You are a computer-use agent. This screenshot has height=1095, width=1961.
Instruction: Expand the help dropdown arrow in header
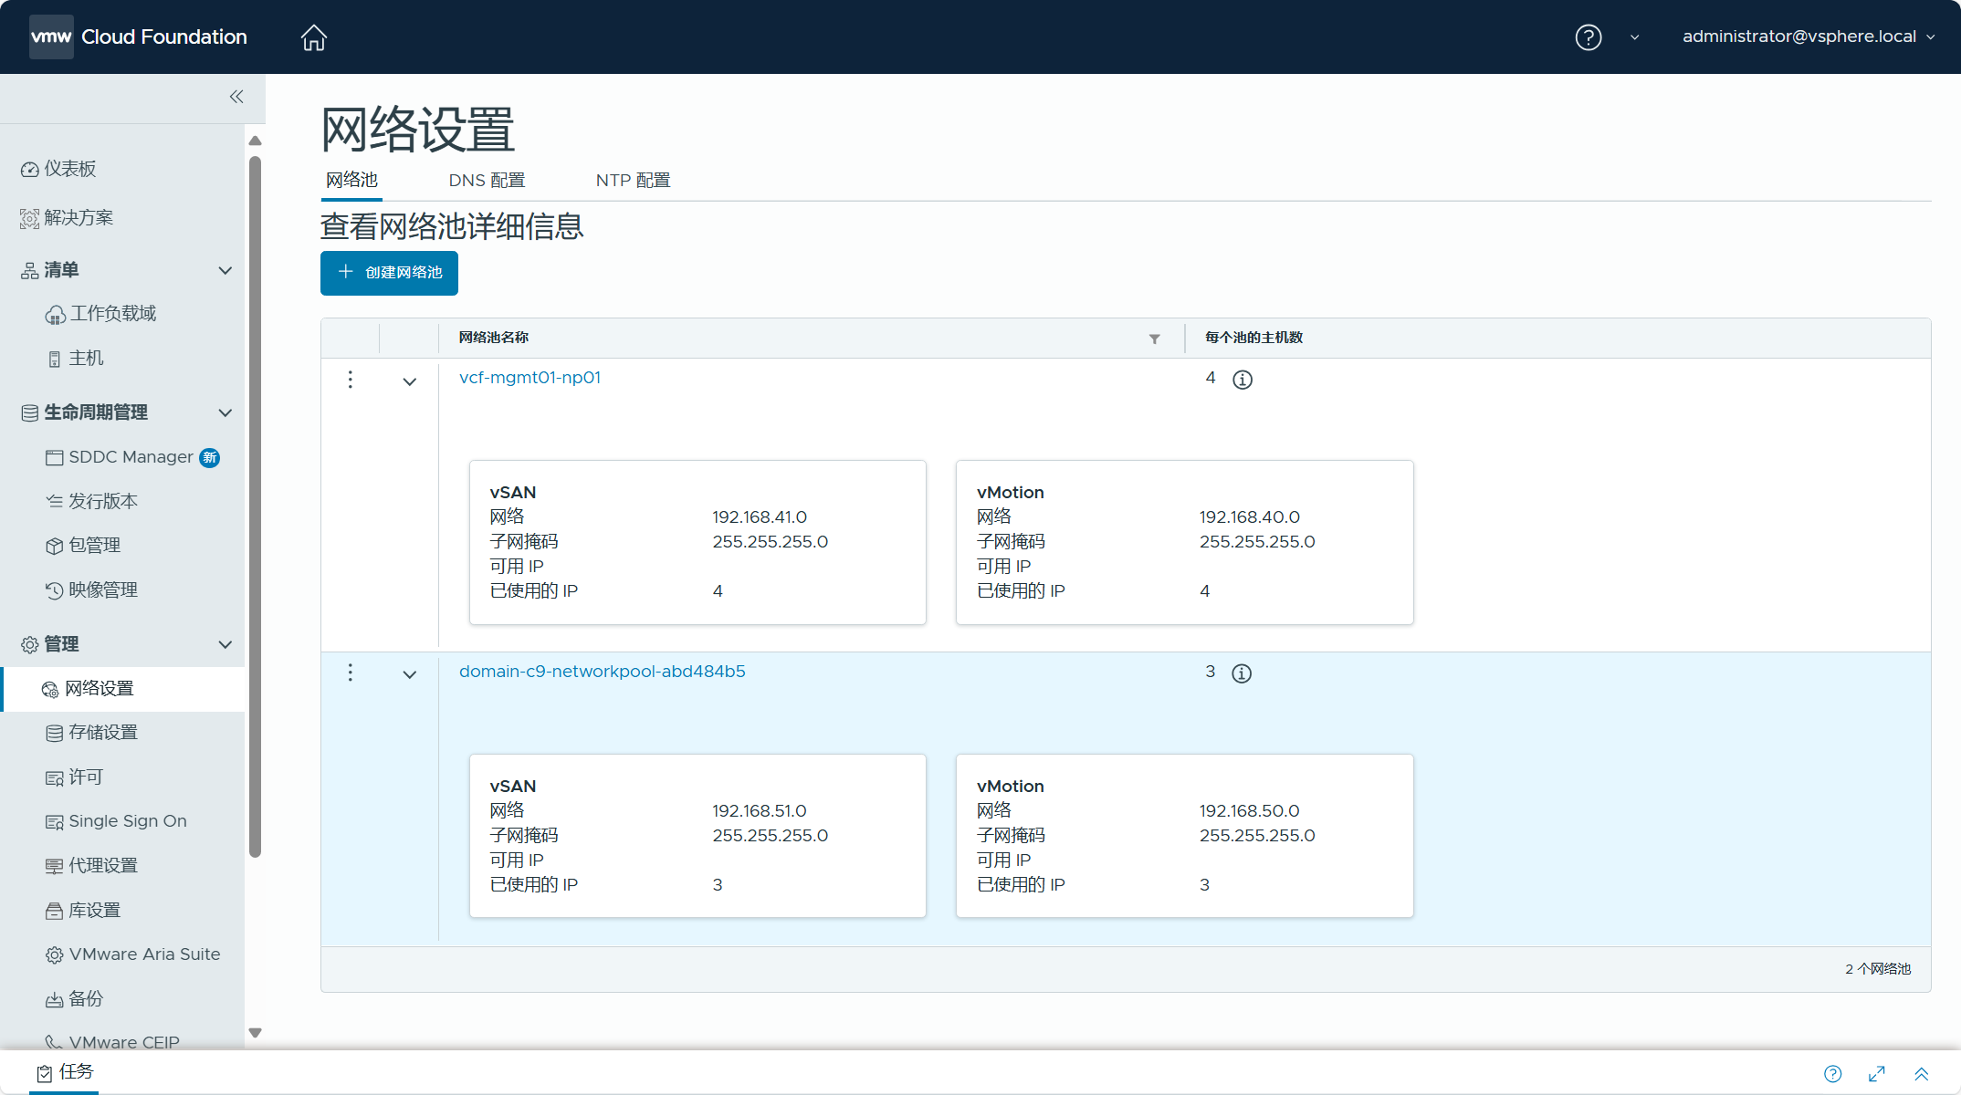[1634, 37]
